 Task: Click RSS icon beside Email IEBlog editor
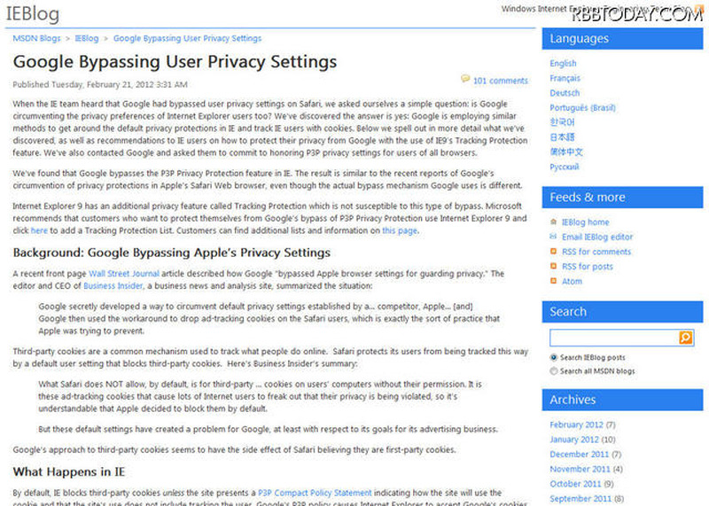tap(554, 237)
